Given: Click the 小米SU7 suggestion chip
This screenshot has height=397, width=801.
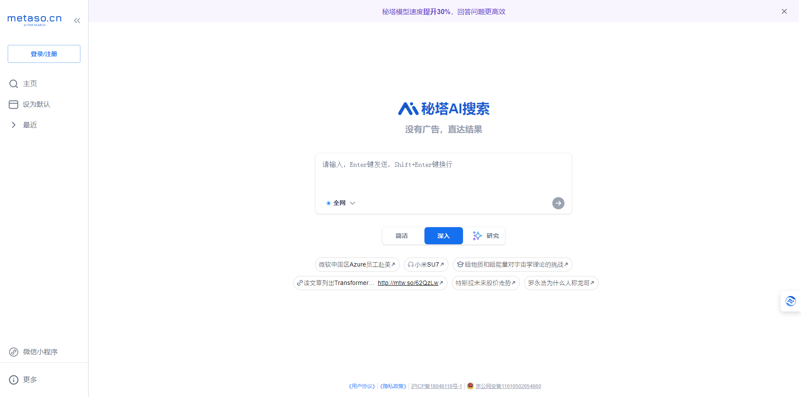Looking at the screenshot, I should (x=426, y=264).
